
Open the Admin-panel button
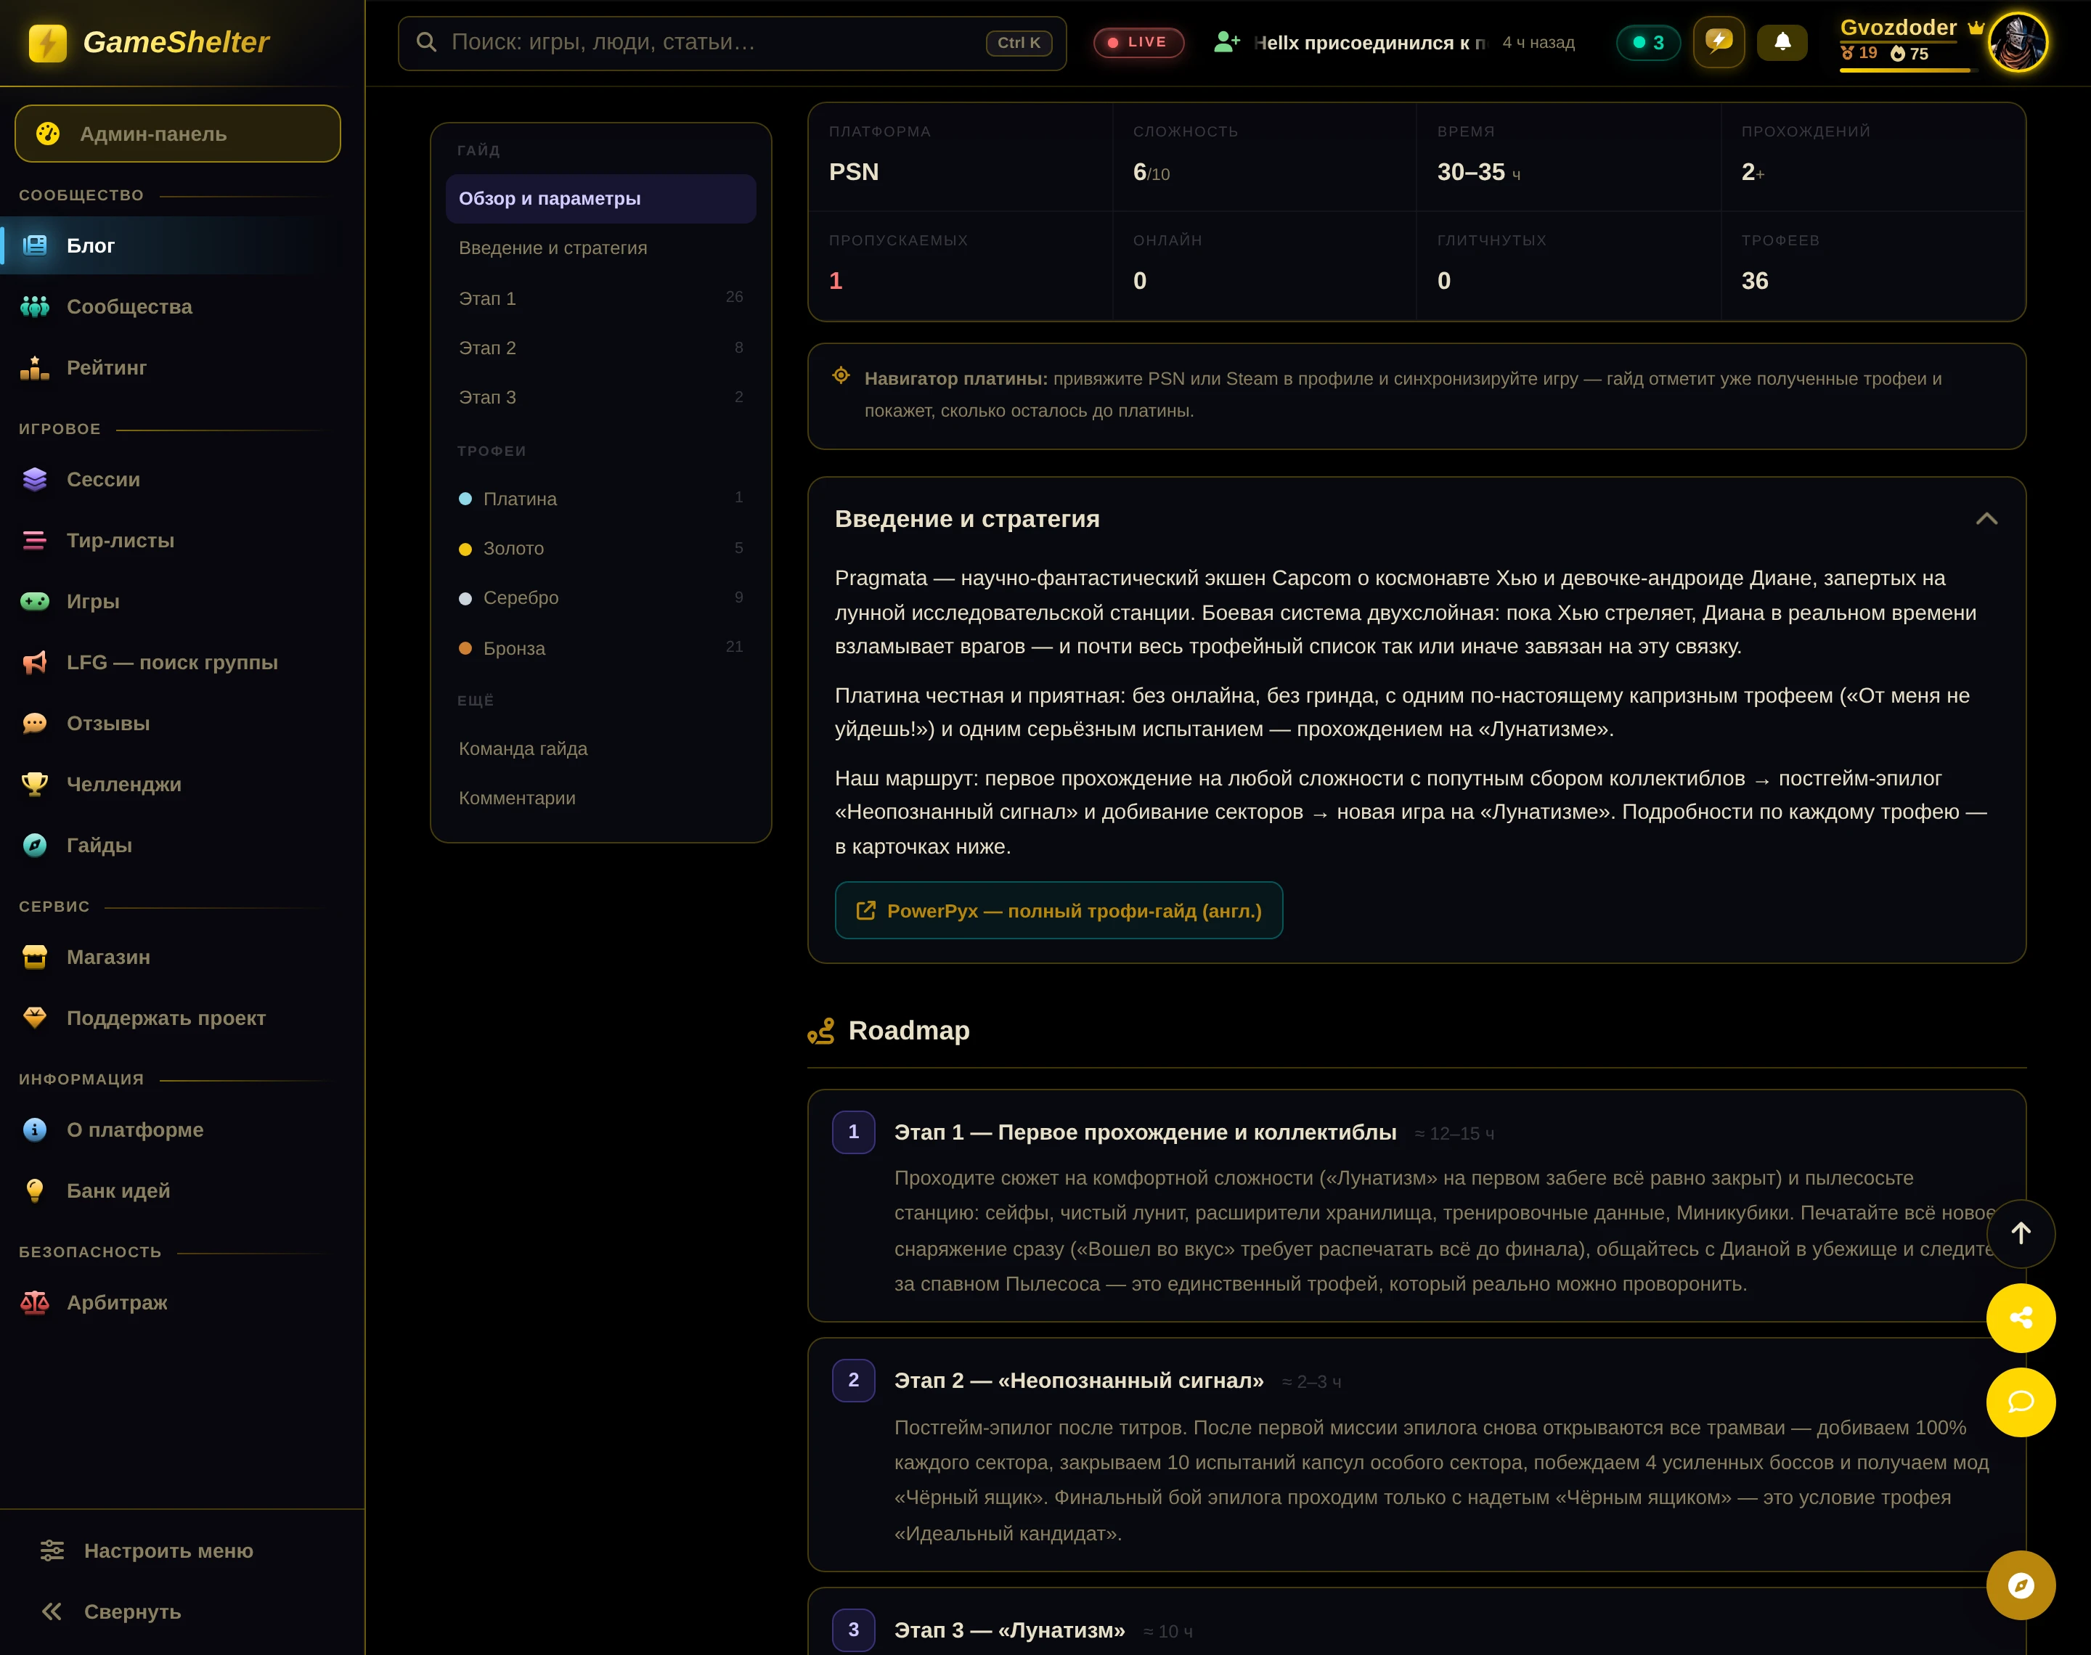tap(177, 134)
